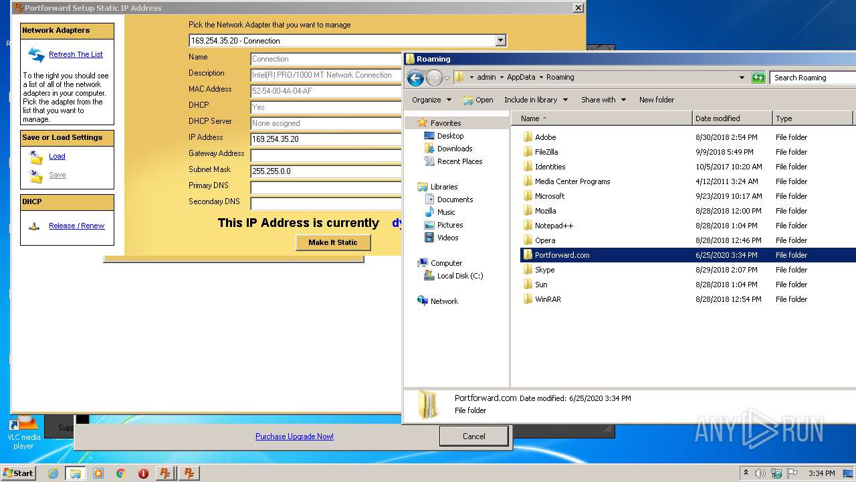856x482 pixels.
Task: Select the WinRAR folder icon
Action: 528,299
